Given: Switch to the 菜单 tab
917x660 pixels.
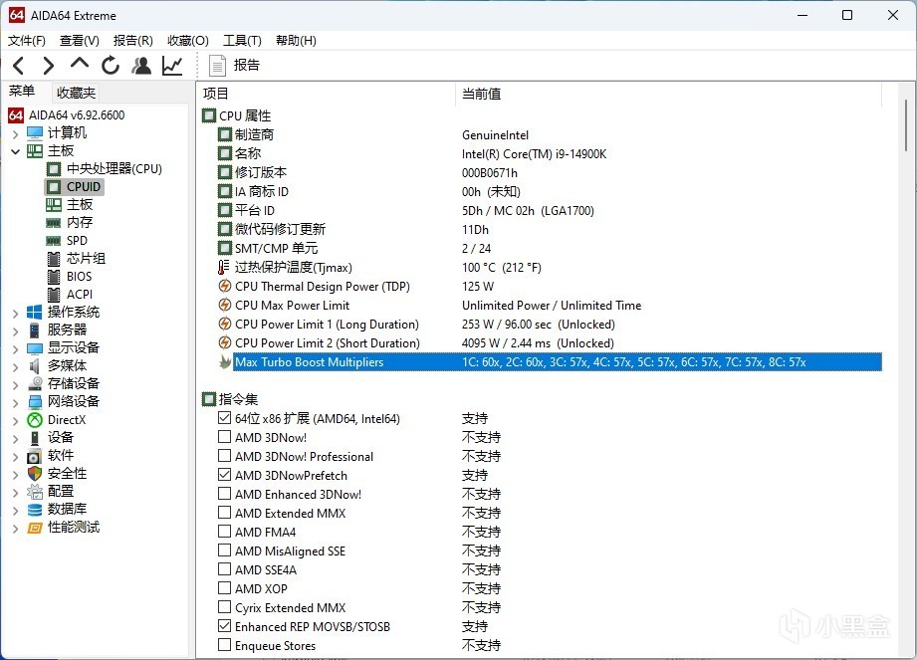Looking at the screenshot, I should click(22, 92).
